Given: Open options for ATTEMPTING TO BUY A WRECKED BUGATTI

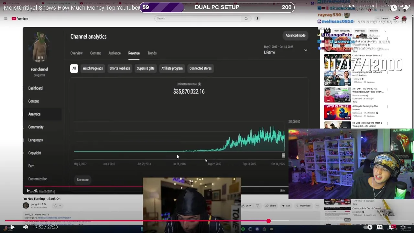Looking at the screenshot, I should [387, 89].
